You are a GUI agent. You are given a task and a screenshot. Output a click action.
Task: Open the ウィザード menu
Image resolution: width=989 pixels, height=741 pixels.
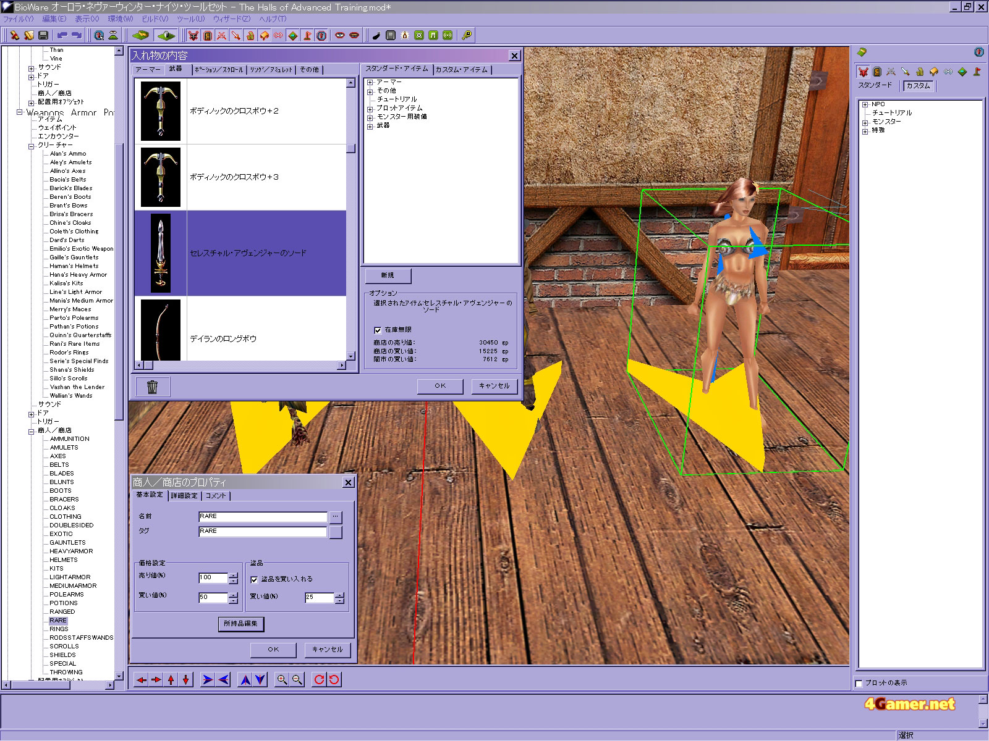(x=232, y=19)
